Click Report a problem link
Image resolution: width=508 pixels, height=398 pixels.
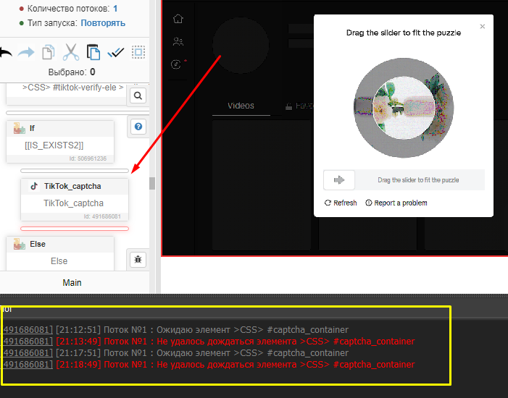(x=396, y=203)
